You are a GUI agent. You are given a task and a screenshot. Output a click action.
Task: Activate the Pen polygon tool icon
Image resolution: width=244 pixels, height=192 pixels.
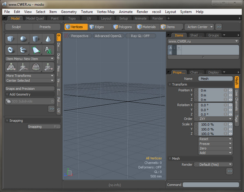click(x=36, y=50)
